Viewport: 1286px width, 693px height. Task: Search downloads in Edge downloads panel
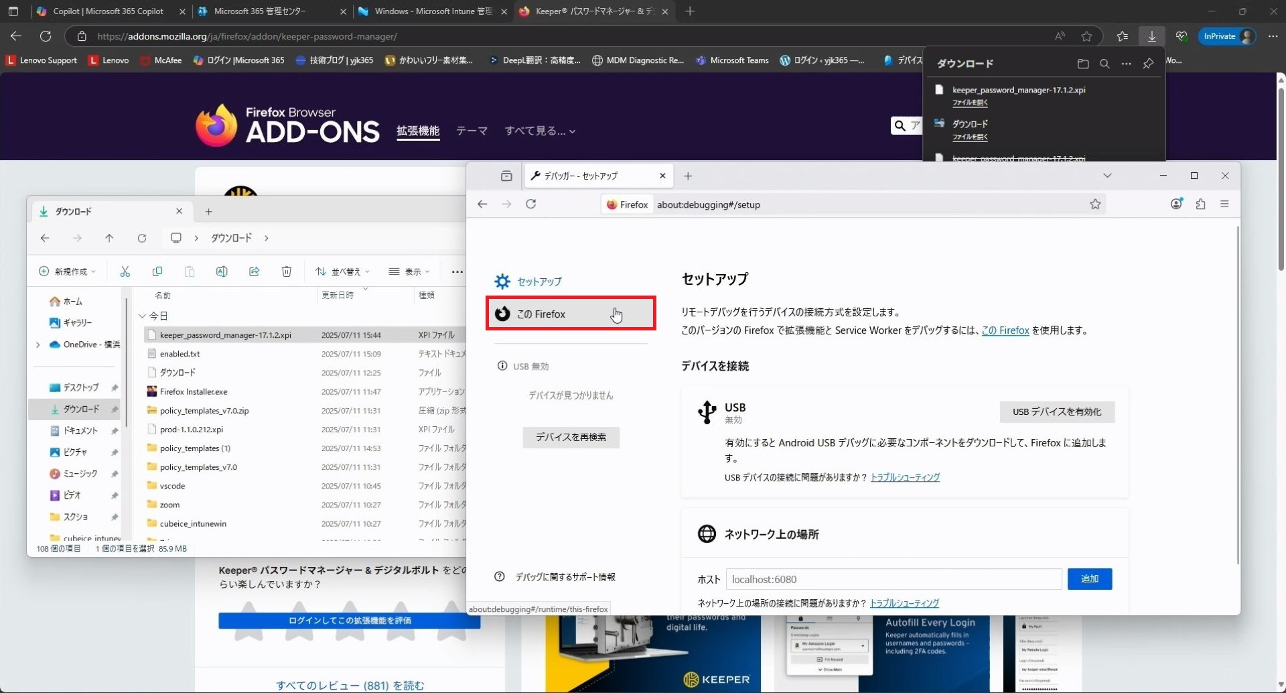[x=1104, y=64]
